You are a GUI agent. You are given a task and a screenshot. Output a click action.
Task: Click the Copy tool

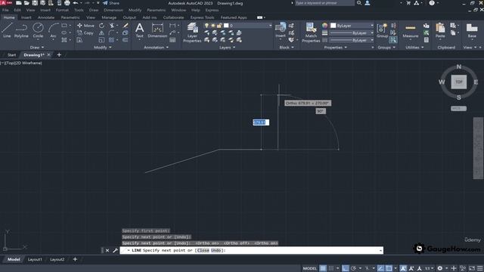pyautogui.click(x=85, y=32)
